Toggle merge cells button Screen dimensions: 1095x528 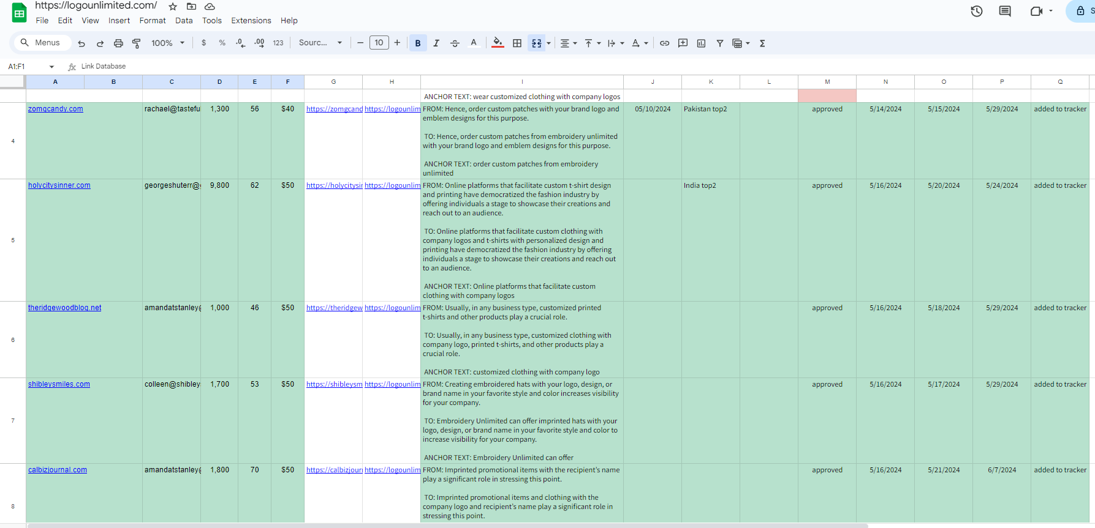[536, 43]
